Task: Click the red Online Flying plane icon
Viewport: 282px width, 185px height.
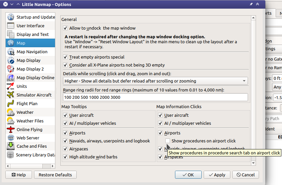Action: [x=11, y=129]
